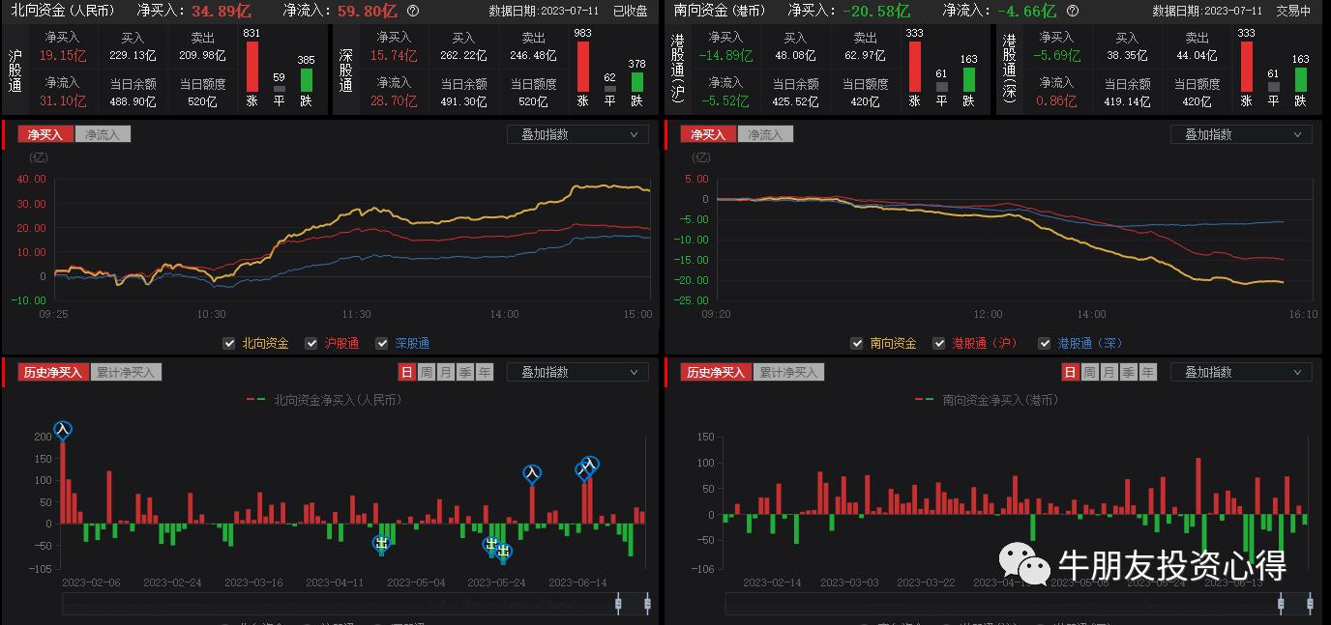The image size is (1331, 625).
Task: Select the 年 period on the southbound history chart
Action: [x=1147, y=372]
